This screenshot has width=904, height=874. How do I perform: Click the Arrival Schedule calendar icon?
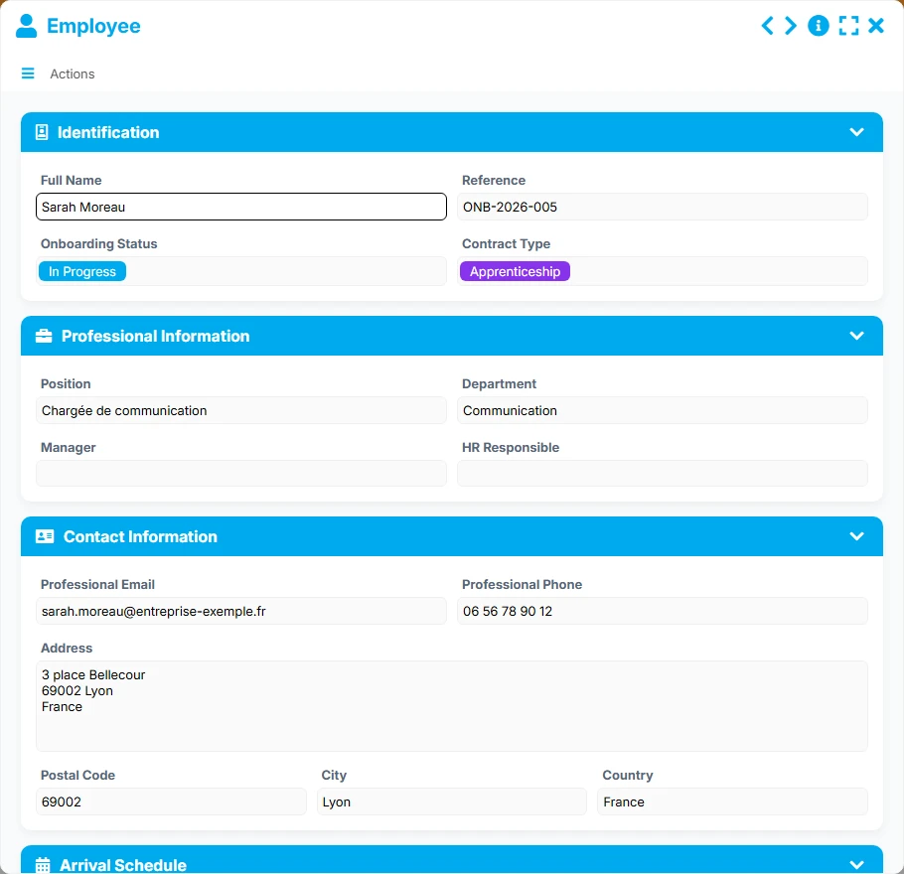[43, 865]
